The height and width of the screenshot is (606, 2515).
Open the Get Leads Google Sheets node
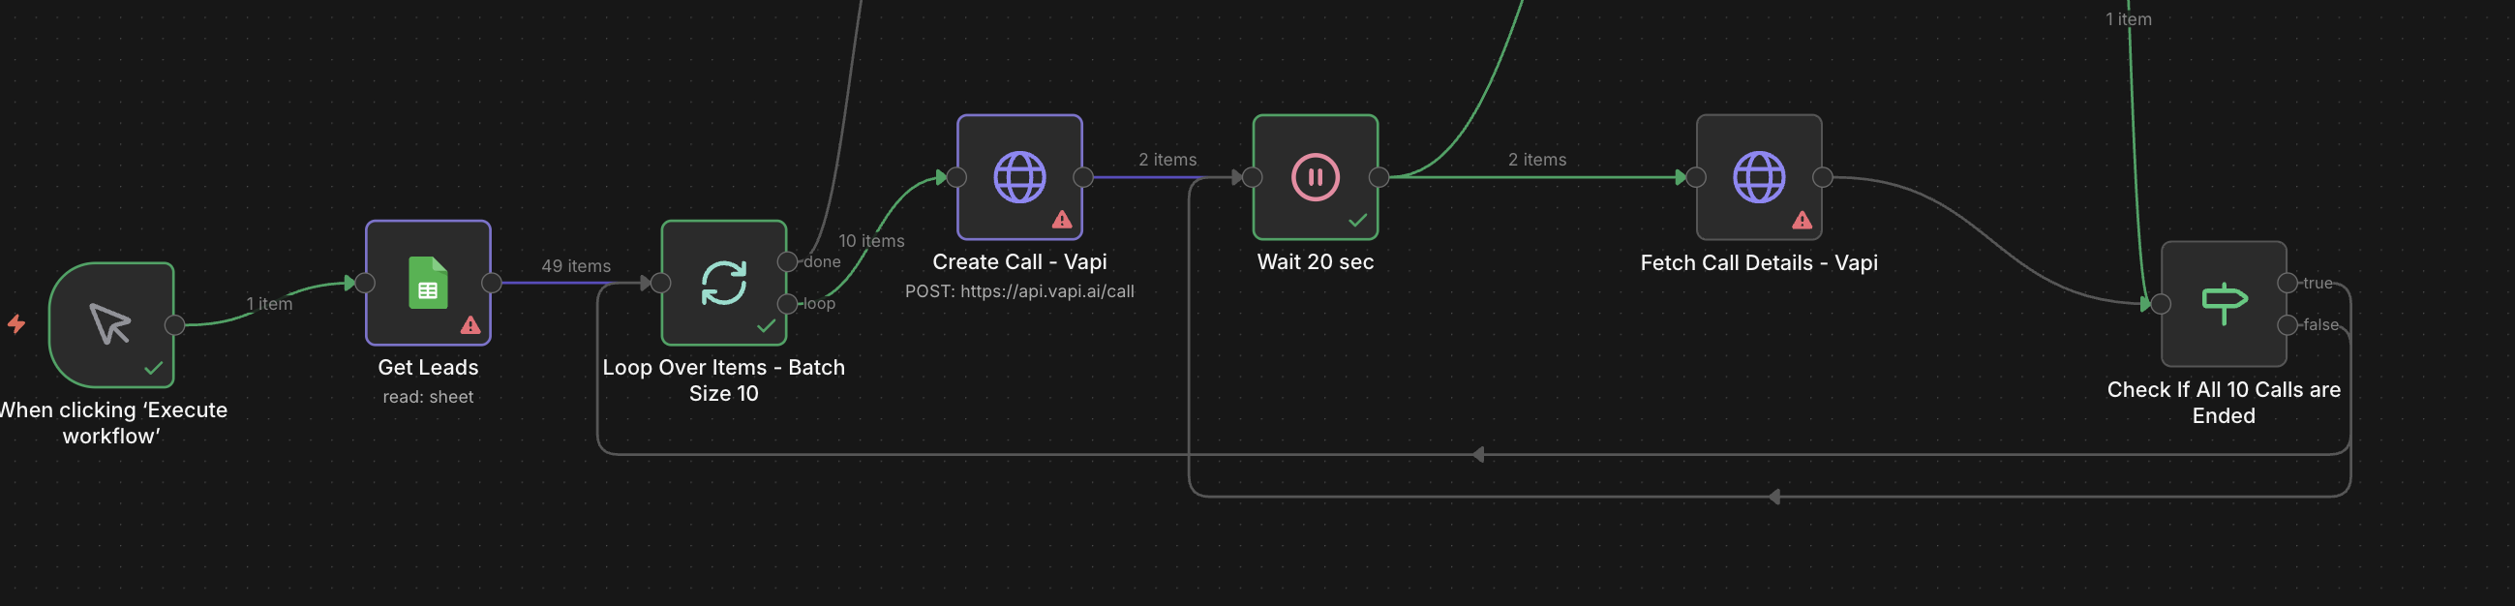click(x=428, y=282)
